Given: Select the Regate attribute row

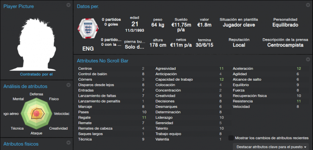Looking at the screenshot, I should click(112, 117).
